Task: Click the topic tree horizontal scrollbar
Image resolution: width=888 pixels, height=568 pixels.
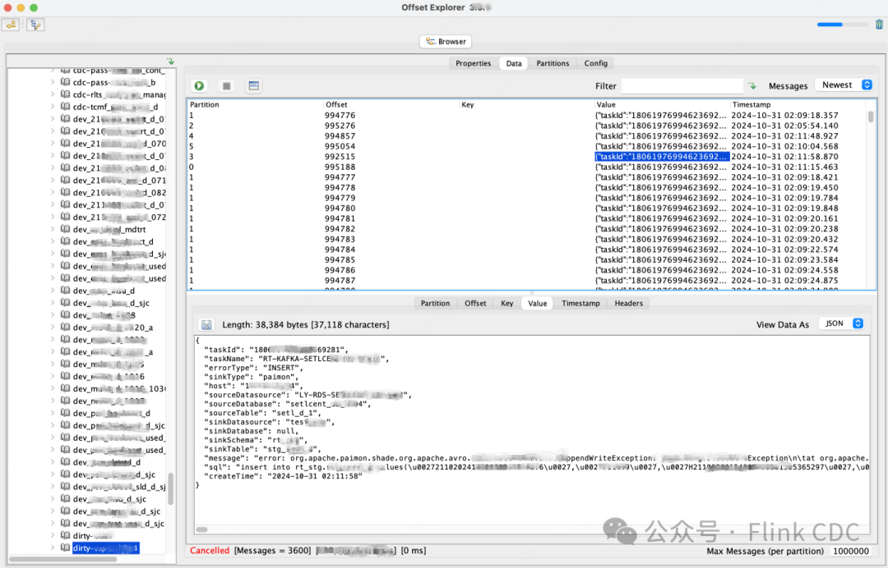Action: coord(63,559)
